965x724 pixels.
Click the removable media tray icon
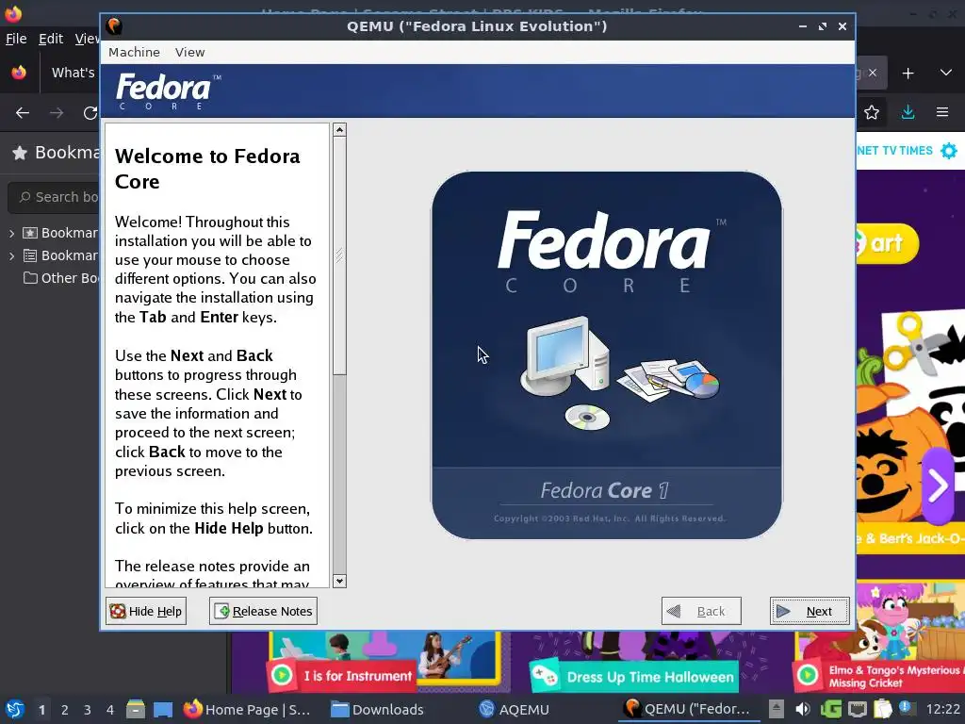777,709
